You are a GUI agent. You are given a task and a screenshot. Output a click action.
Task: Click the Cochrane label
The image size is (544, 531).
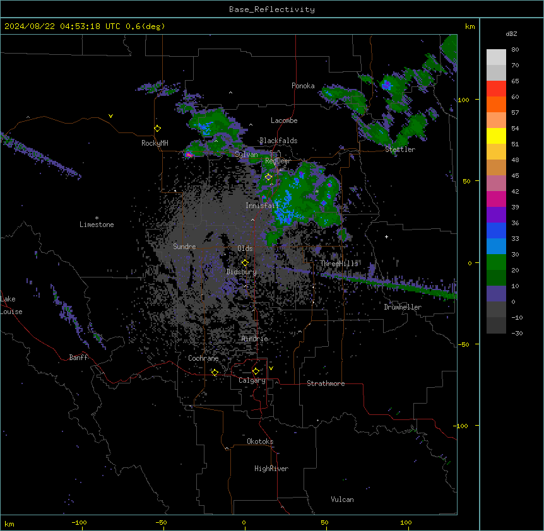(x=203, y=358)
